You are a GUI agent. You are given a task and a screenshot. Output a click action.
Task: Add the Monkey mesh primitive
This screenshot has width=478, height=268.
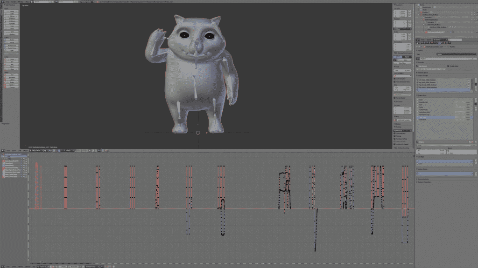click(12, 34)
